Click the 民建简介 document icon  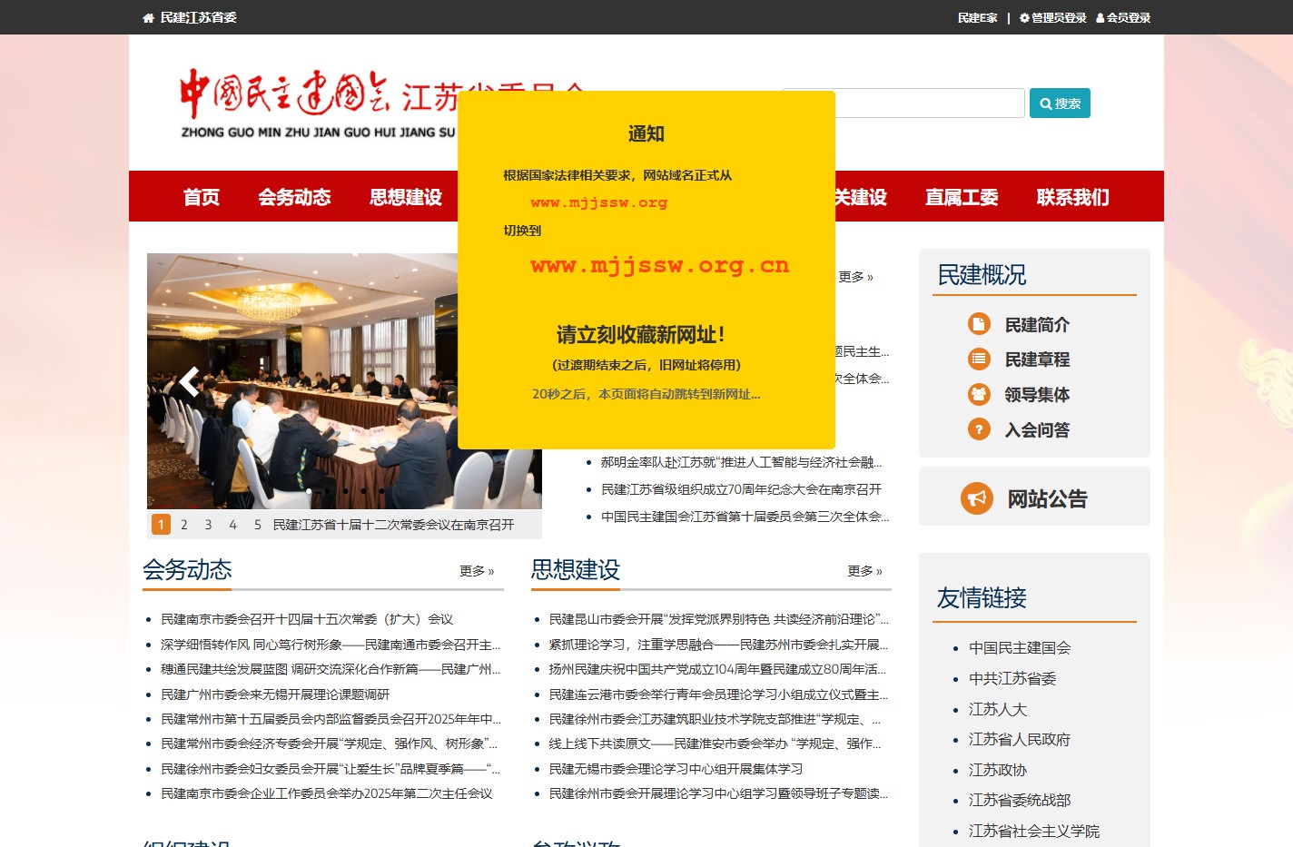tap(979, 324)
